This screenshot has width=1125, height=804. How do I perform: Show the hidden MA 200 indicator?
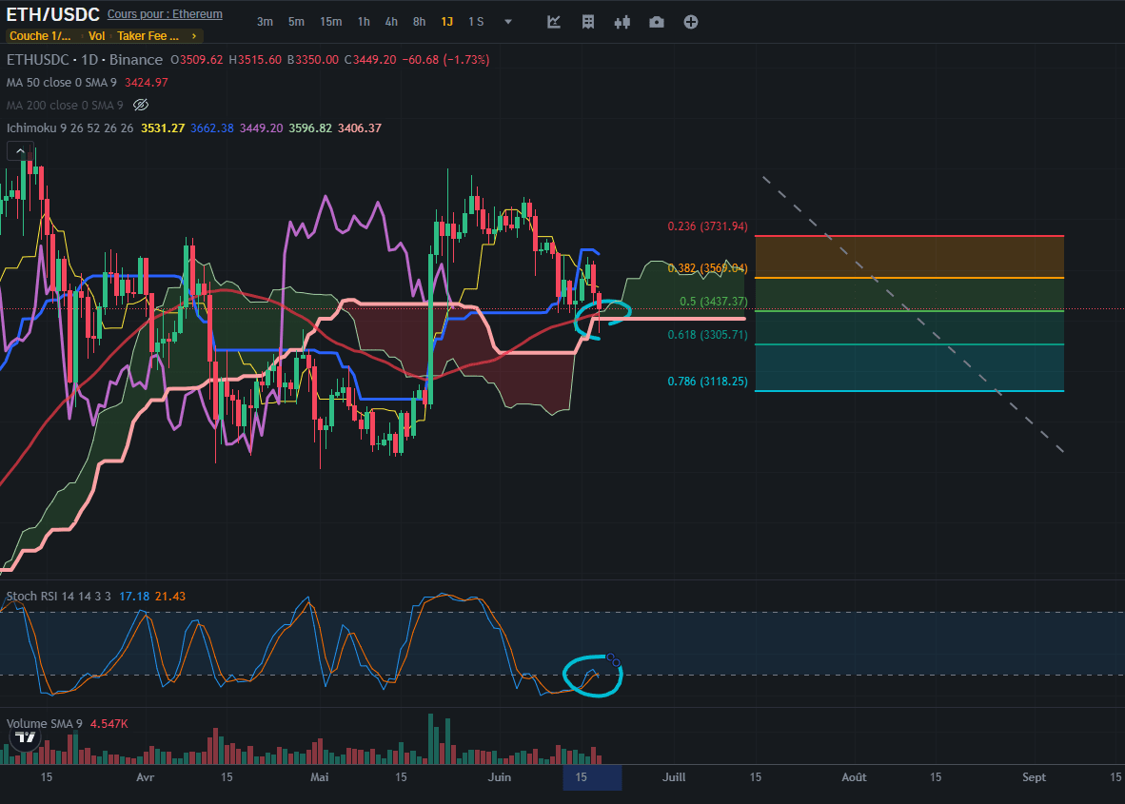point(141,105)
